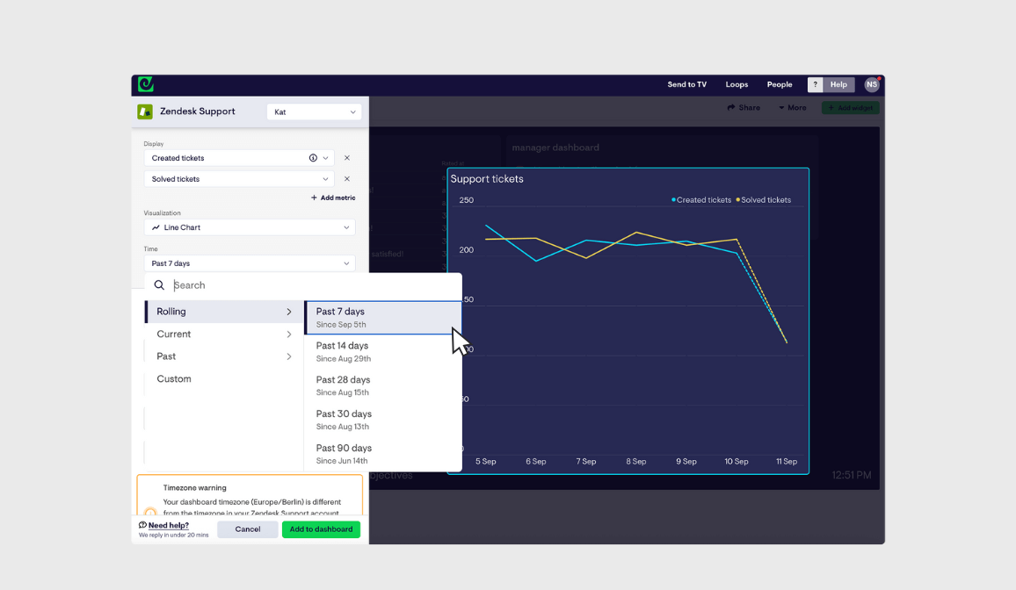Click the Created tickets info icon

click(x=313, y=158)
